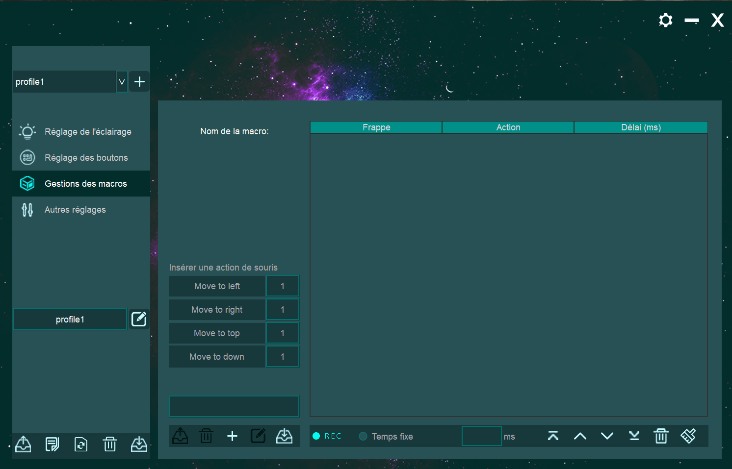Delete selected step with right trash icon
This screenshot has width=732, height=469.
tap(661, 436)
